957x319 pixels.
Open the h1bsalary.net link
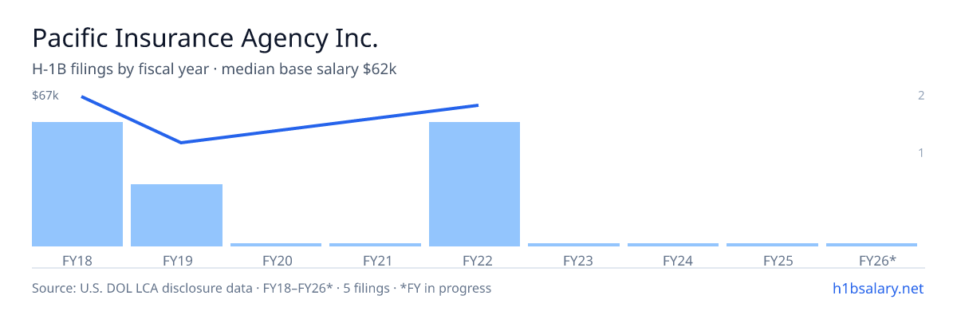click(876, 288)
